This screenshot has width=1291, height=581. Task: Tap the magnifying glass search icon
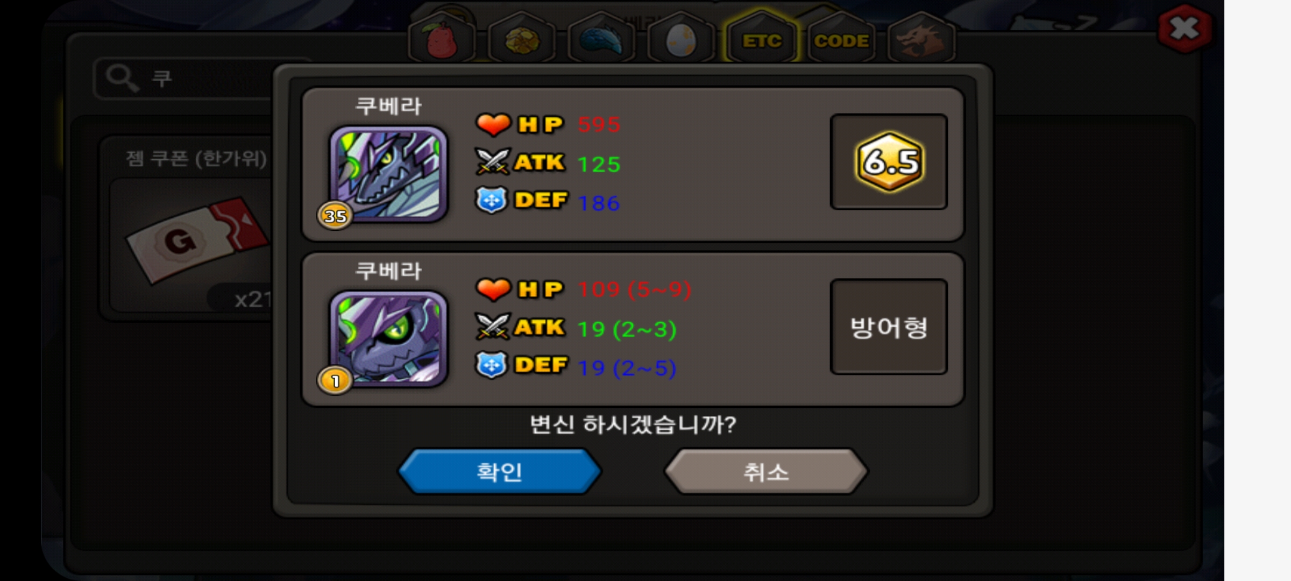(x=122, y=79)
